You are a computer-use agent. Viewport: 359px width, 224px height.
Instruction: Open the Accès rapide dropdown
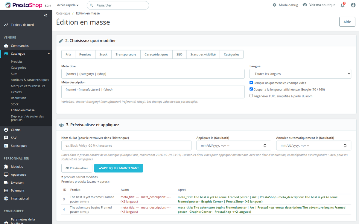(68, 5)
